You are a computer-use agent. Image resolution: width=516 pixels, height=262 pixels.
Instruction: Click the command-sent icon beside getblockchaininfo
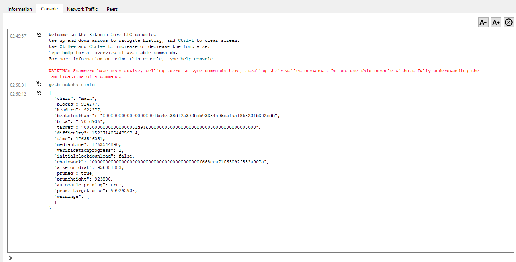point(39,84)
